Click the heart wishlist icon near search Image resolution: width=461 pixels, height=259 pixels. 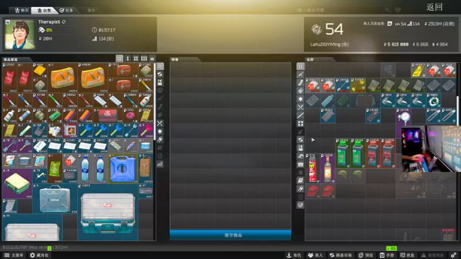[x=398, y=10]
